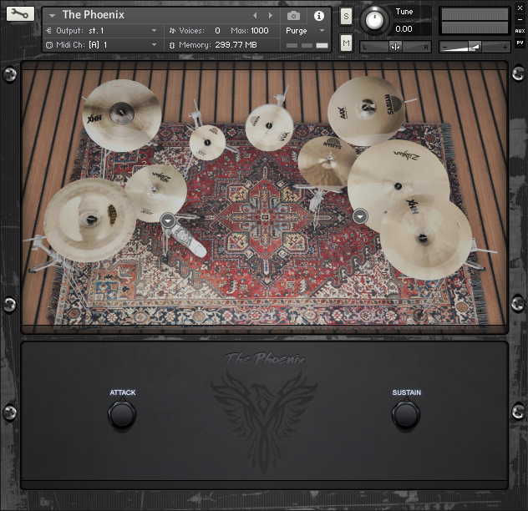Click the Sustain knob
This screenshot has height=511, width=528.
[x=406, y=414]
